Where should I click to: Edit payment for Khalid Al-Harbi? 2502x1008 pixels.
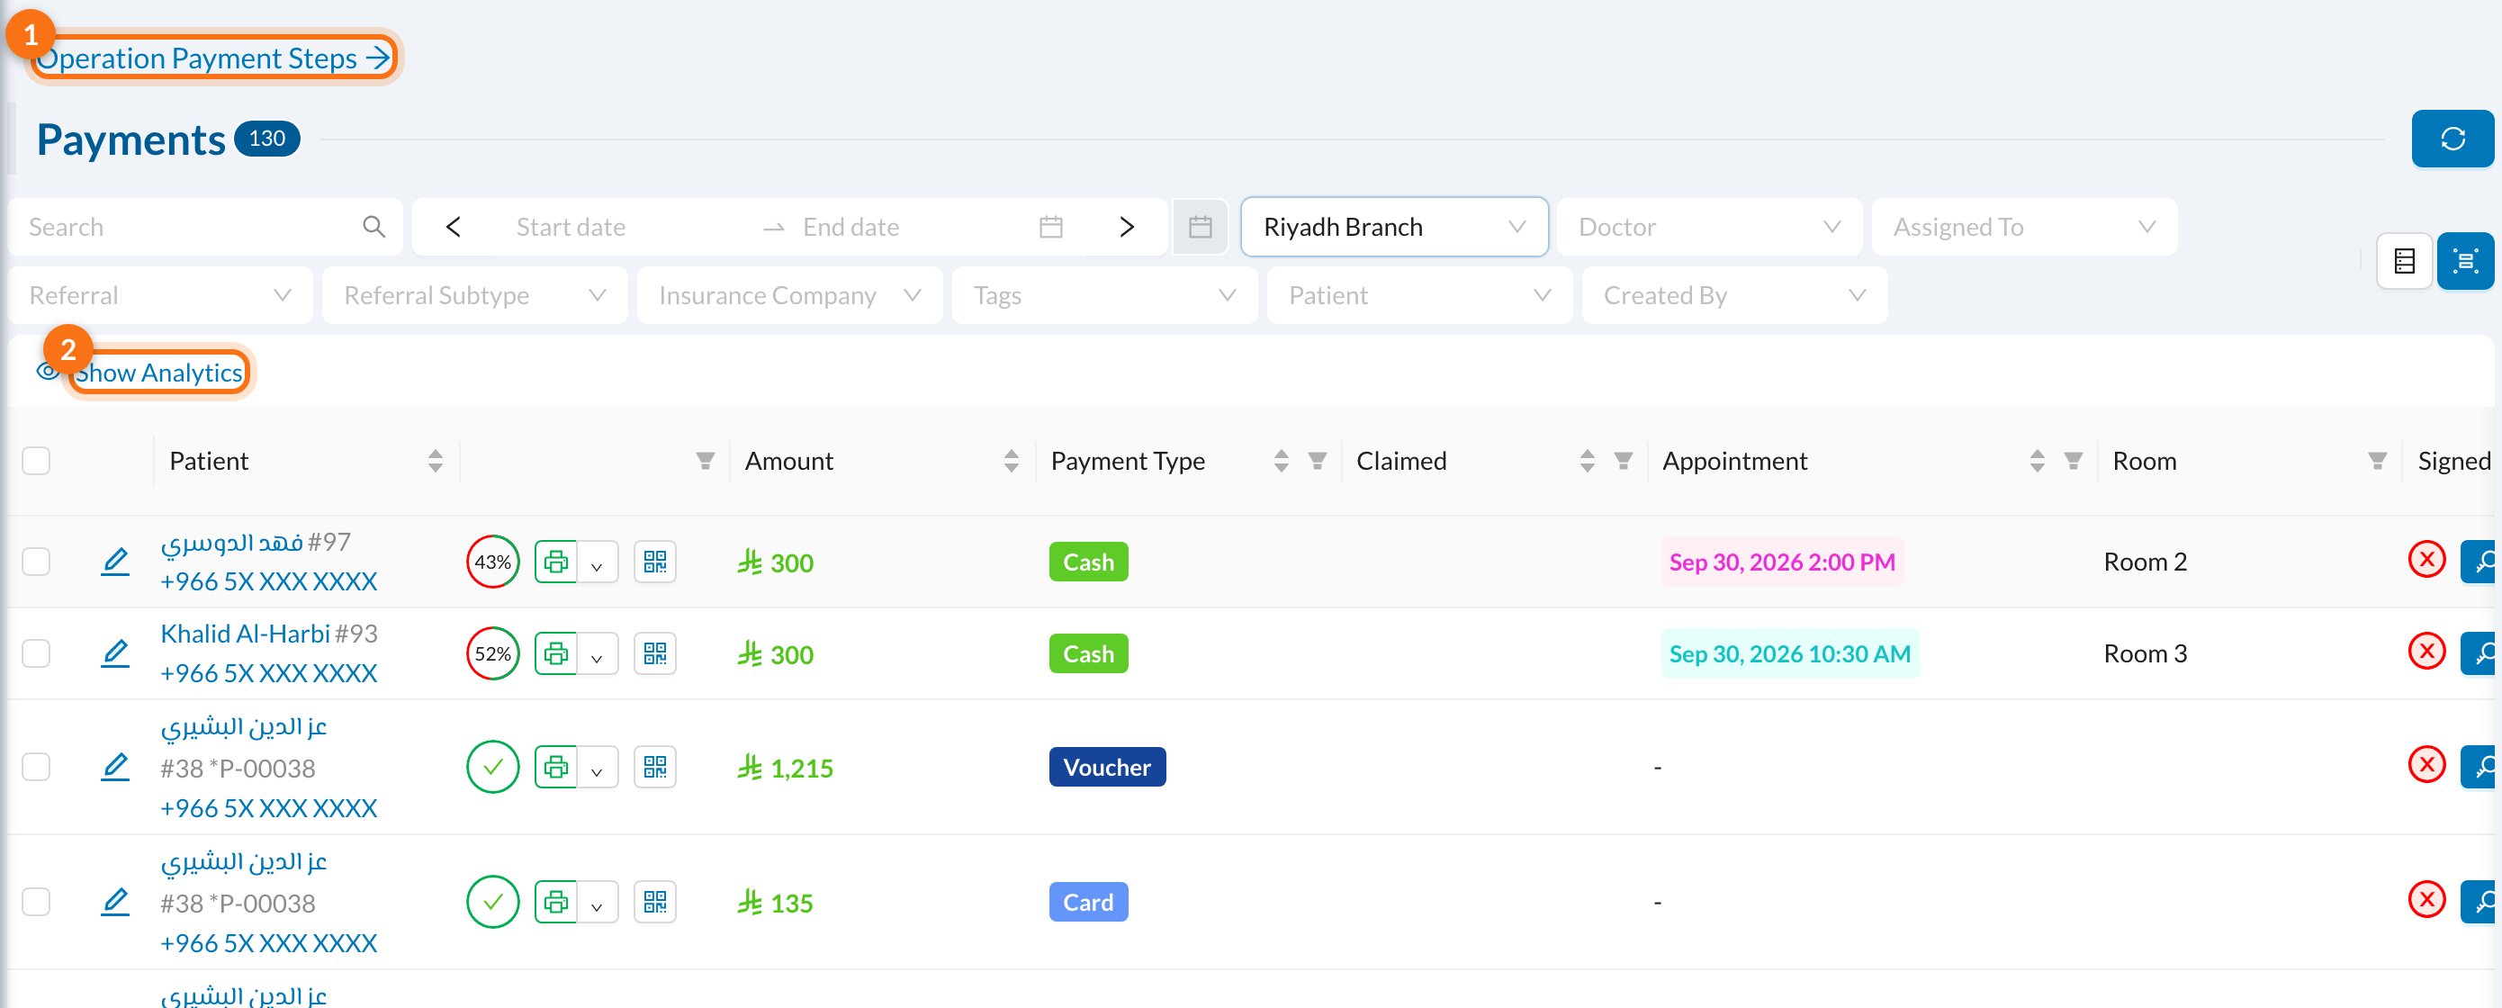pyautogui.click(x=115, y=653)
